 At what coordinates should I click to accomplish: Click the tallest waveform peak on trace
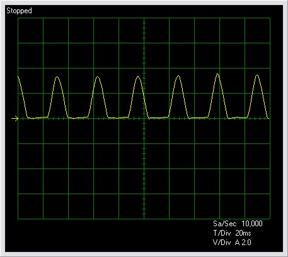coord(217,74)
